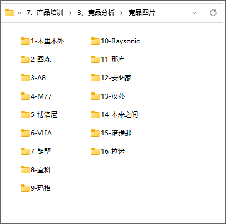The width and height of the screenshot is (226, 224).
Task: Select the 3-A8 folder icon
Action: (25, 78)
